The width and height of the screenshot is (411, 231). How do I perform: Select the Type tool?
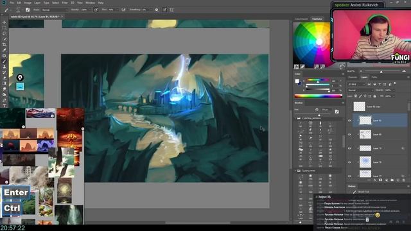[x=4, y=105]
